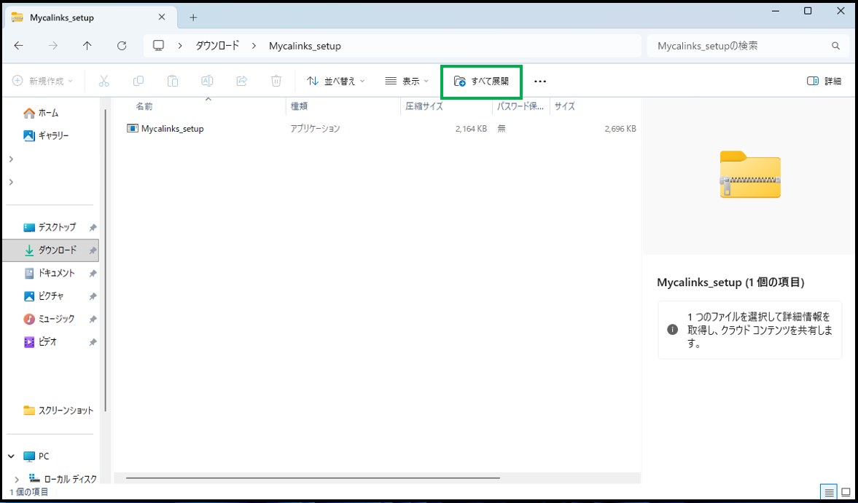The width and height of the screenshot is (858, 503).
Task: Toggle the 詳細 details pane button
Action: (x=824, y=82)
